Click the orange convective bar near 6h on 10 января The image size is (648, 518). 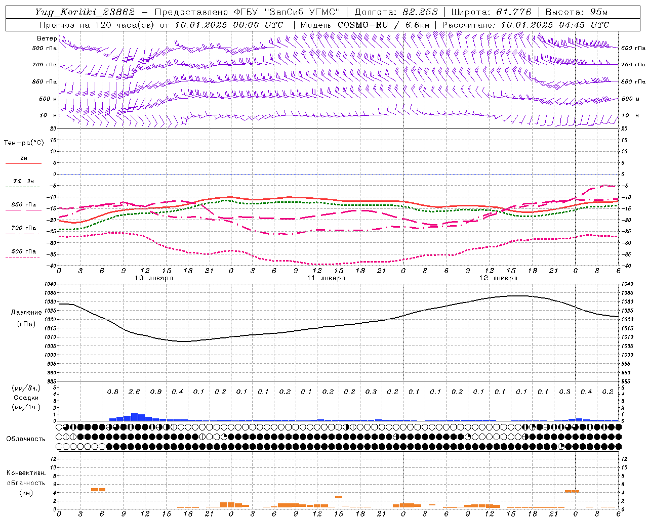pyautogui.click(x=98, y=490)
